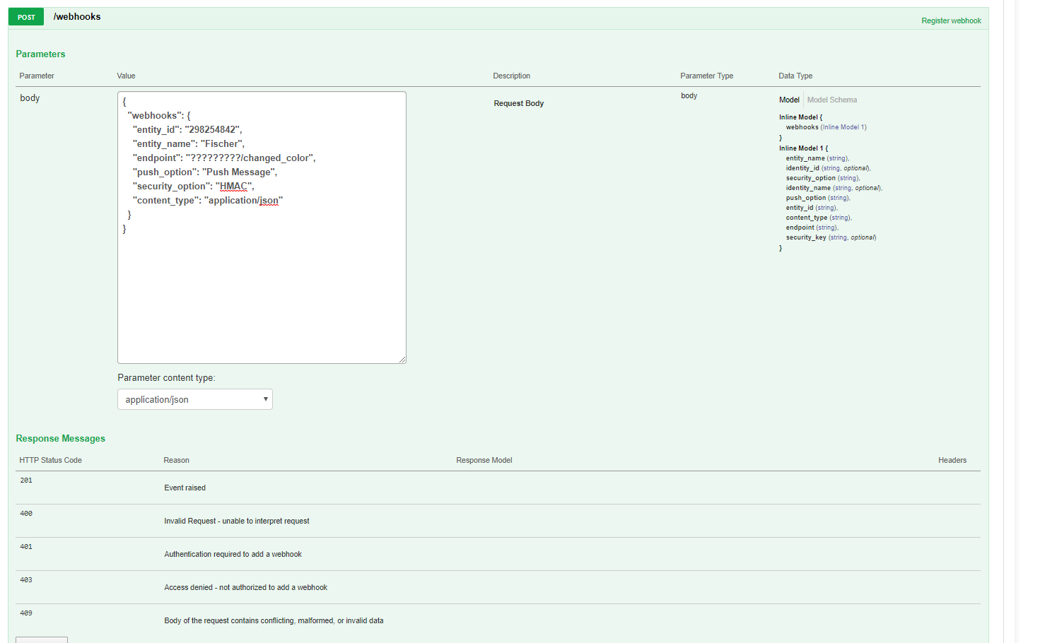The image size is (1040, 643).
Task: Click inside the body JSON text area
Action: click(x=262, y=228)
